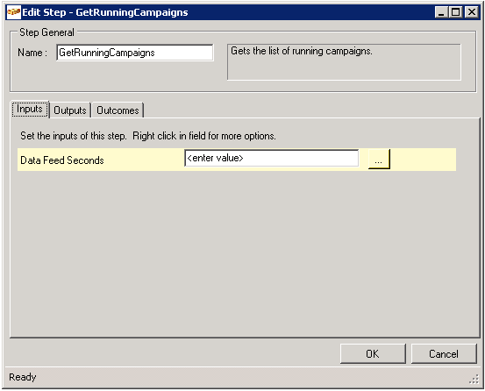Click the step description text box
Image resolution: width=485 pixels, height=391 pixels.
(x=344, y=62)
